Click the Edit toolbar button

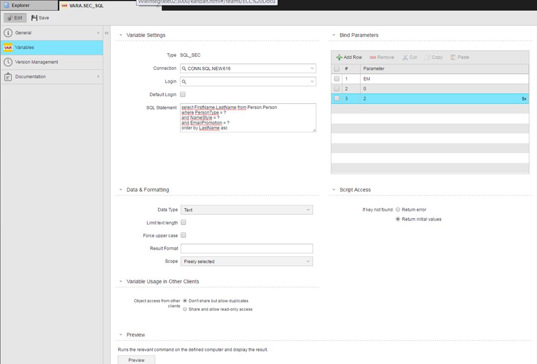(x=15, y=18)
